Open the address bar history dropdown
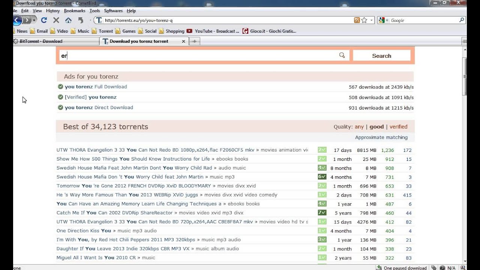Image resolution: width=480 pixels, height=270 pixels. click(372, 20)
